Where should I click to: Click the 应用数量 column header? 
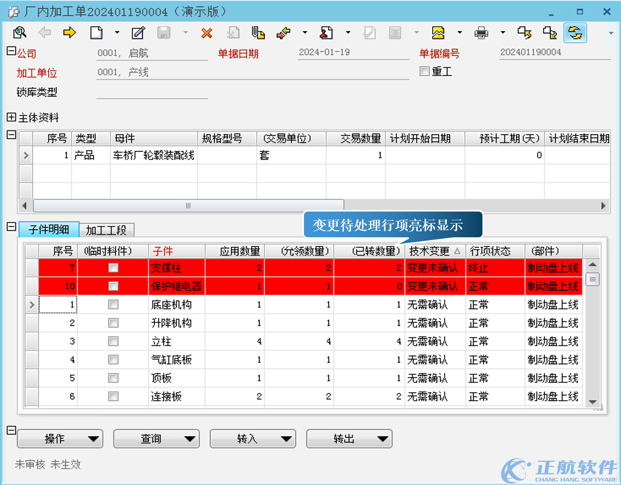[x=235, y=251]
